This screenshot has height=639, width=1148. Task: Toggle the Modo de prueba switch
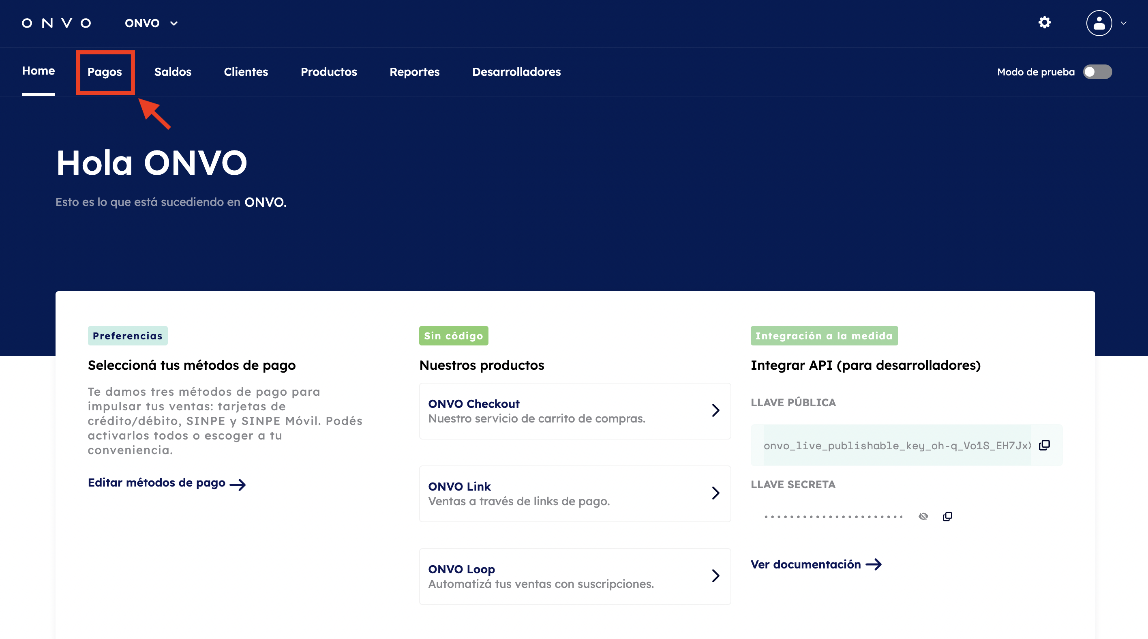[x=1098, y=72]
